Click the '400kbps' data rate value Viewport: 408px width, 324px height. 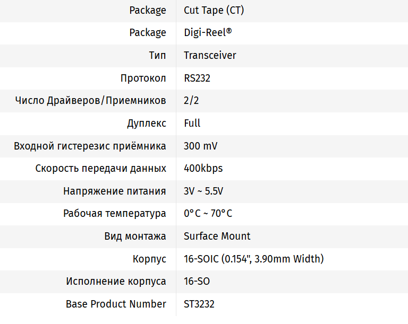click(203, 169)
